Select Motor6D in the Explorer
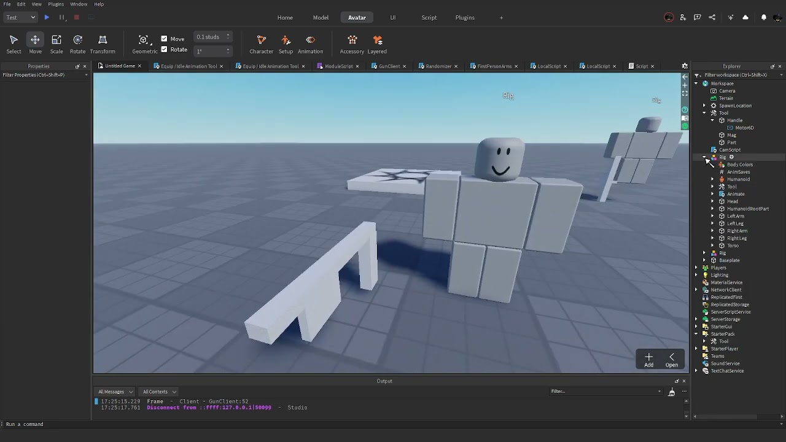The width and height of the screenshot is (786, 442). tap(744, 128)
